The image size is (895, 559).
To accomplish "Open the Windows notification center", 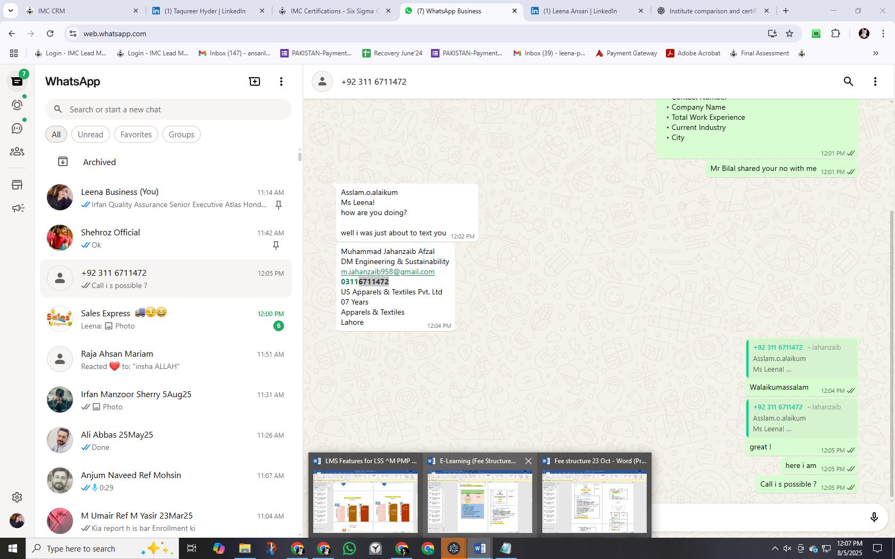I will pos(877,548).
